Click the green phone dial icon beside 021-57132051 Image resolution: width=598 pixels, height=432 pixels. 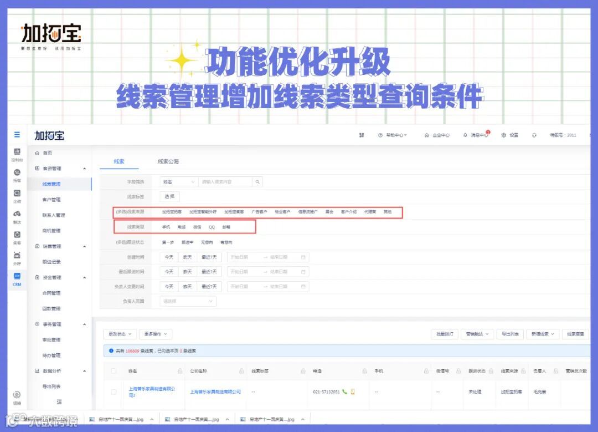pyautogui.click(x=345, y=392)
